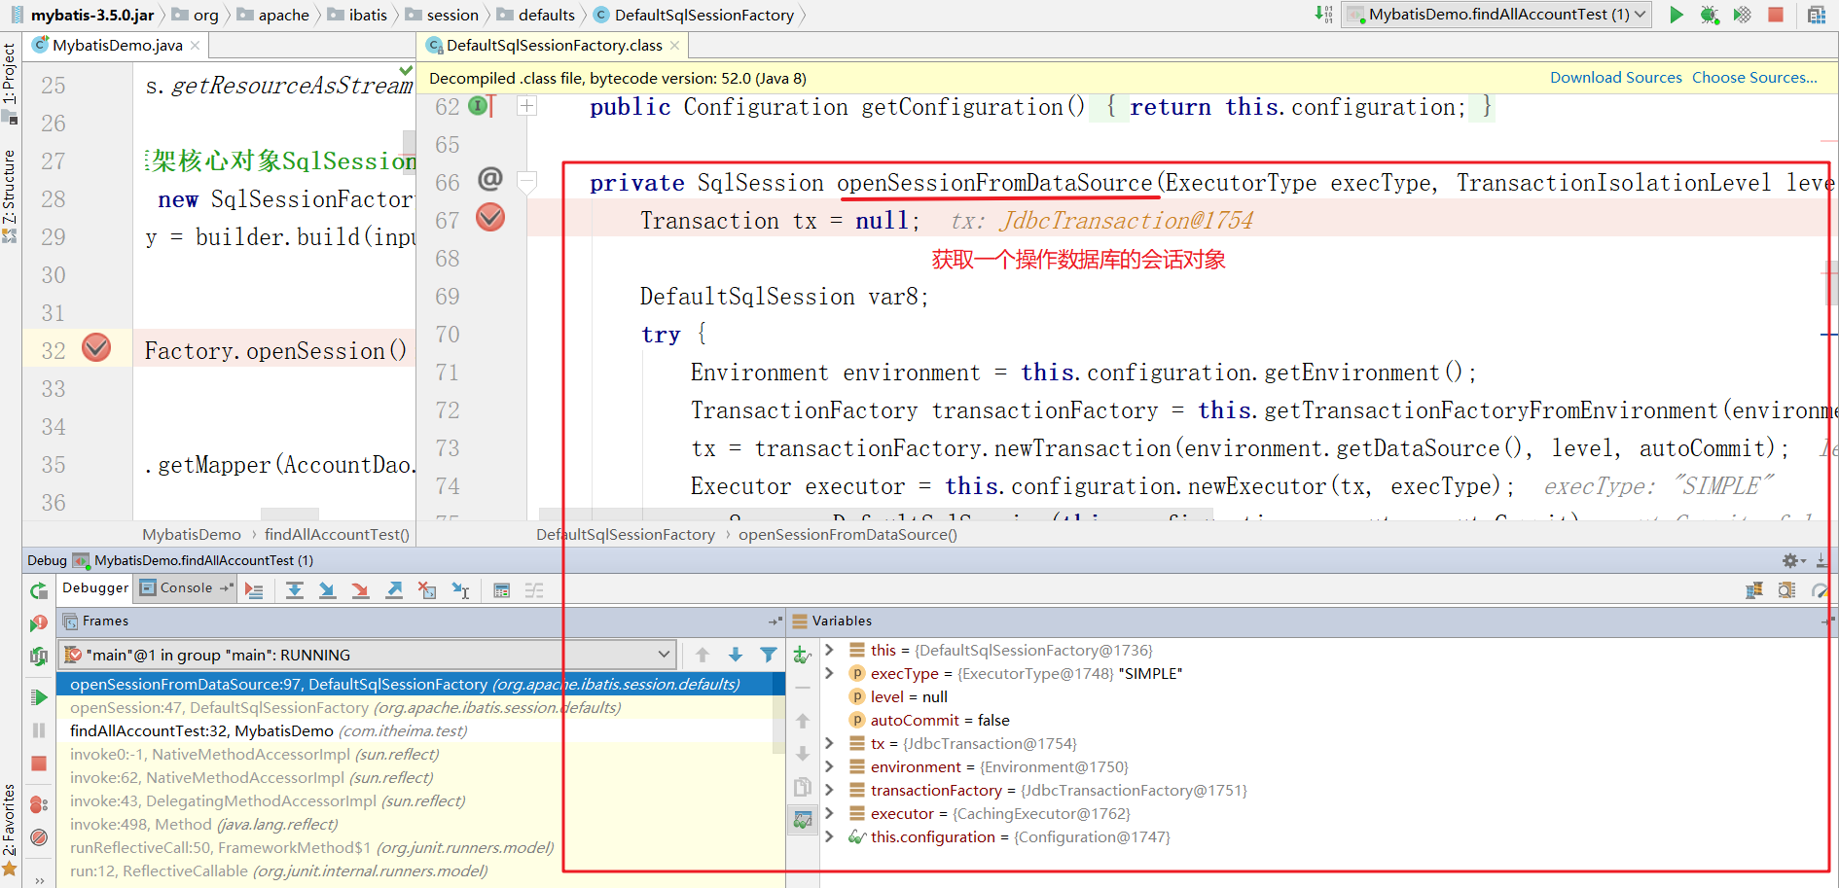Click the 'defaults' breadcrumb in navigation bar
This screenshot has height=888, width=1839.
[537, 15]
